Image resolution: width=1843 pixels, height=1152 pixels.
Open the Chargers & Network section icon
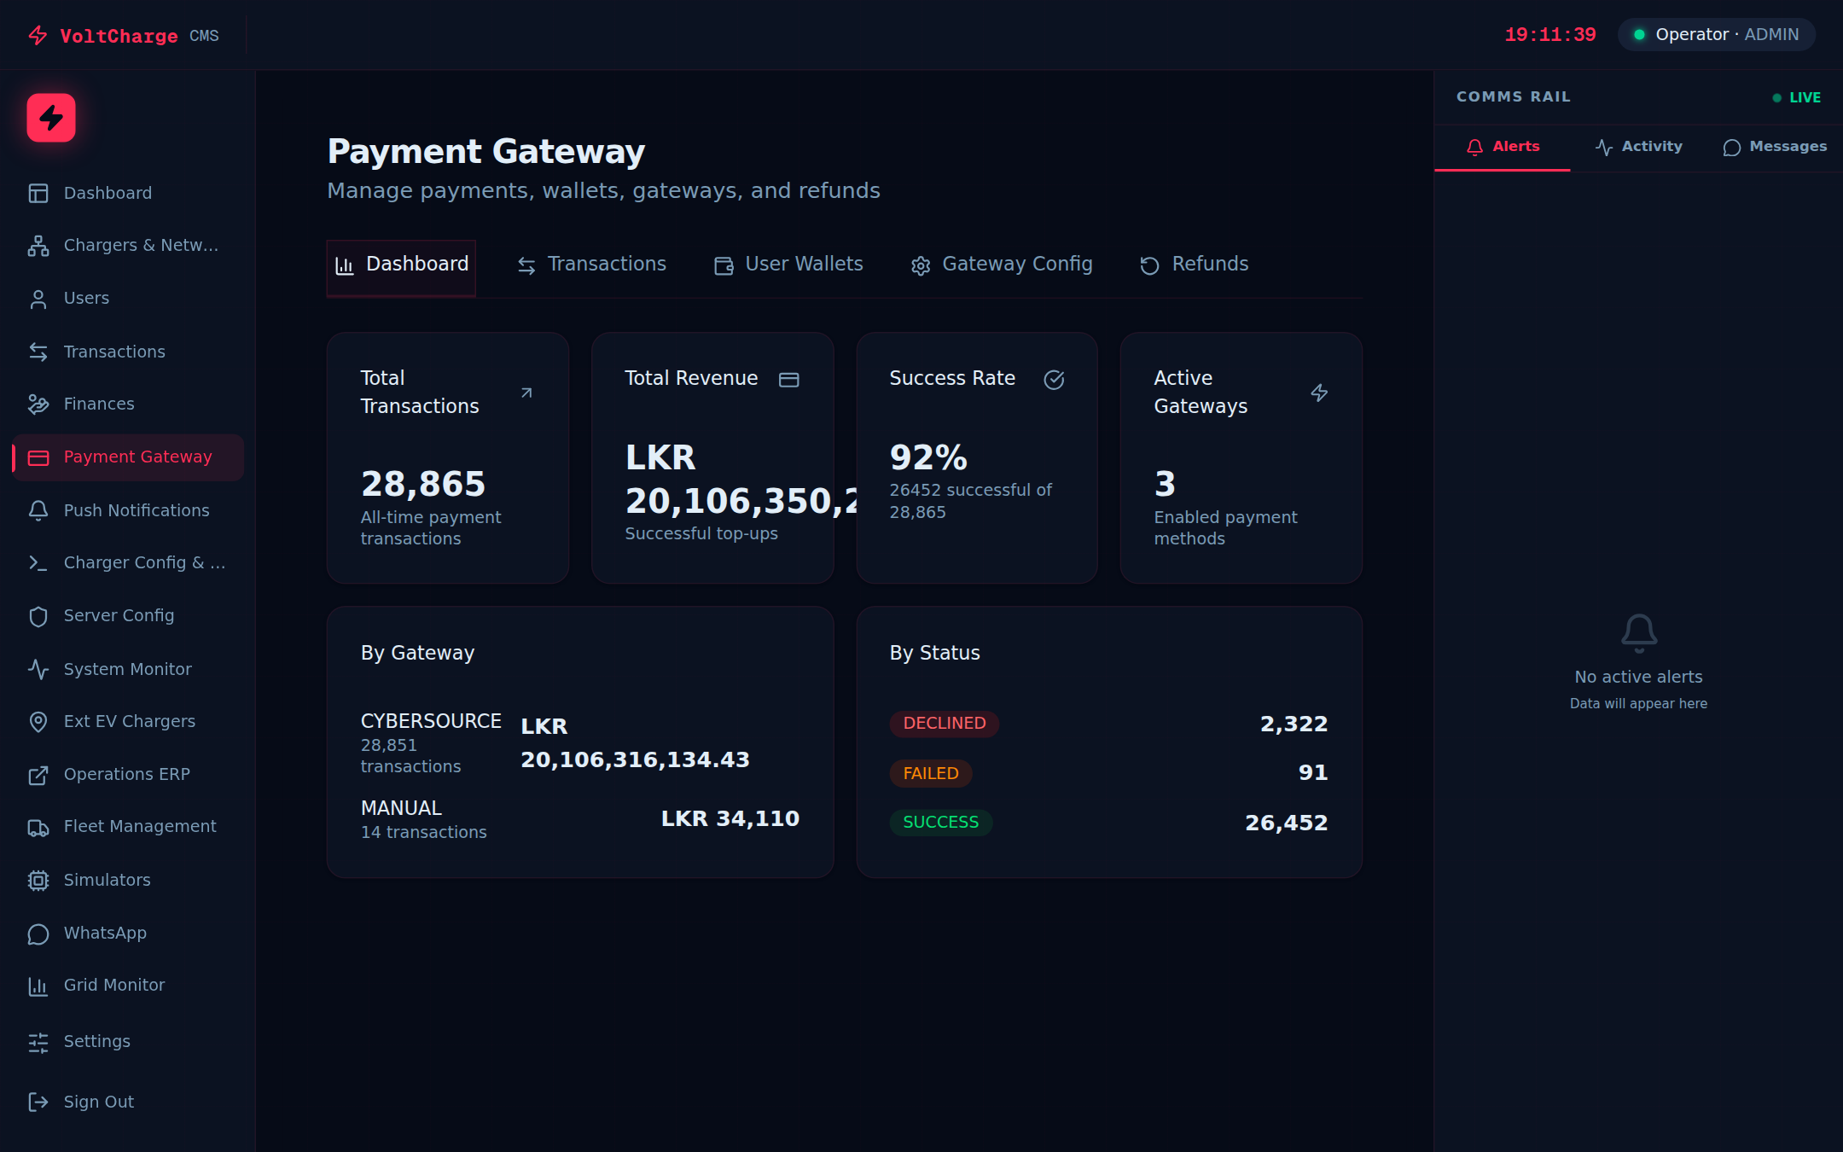[38, 245]
